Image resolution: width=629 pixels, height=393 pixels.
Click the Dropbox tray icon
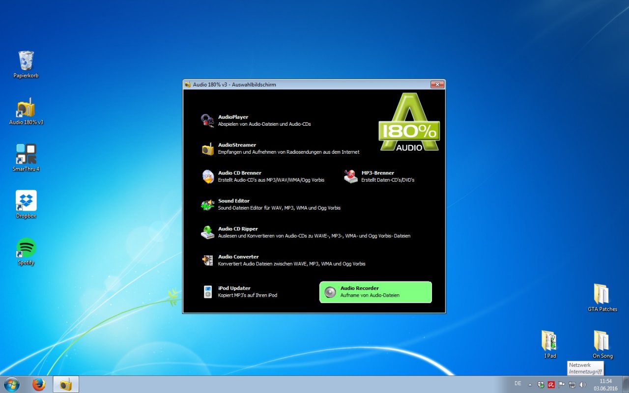click(x=541, y=385)
